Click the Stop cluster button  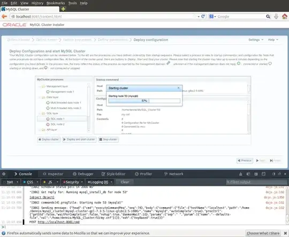pos(108,139)
